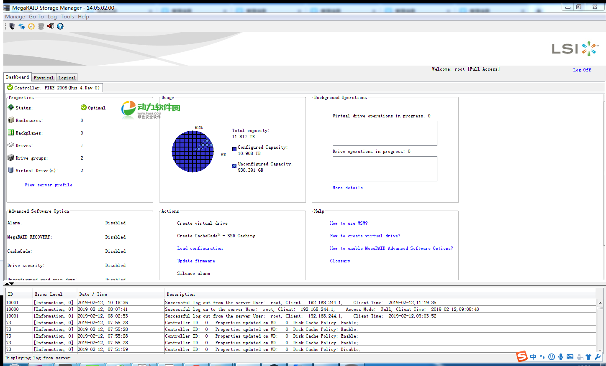Click the Status diamond icon in Properties
Screen dimensions: 606x366
11,107
